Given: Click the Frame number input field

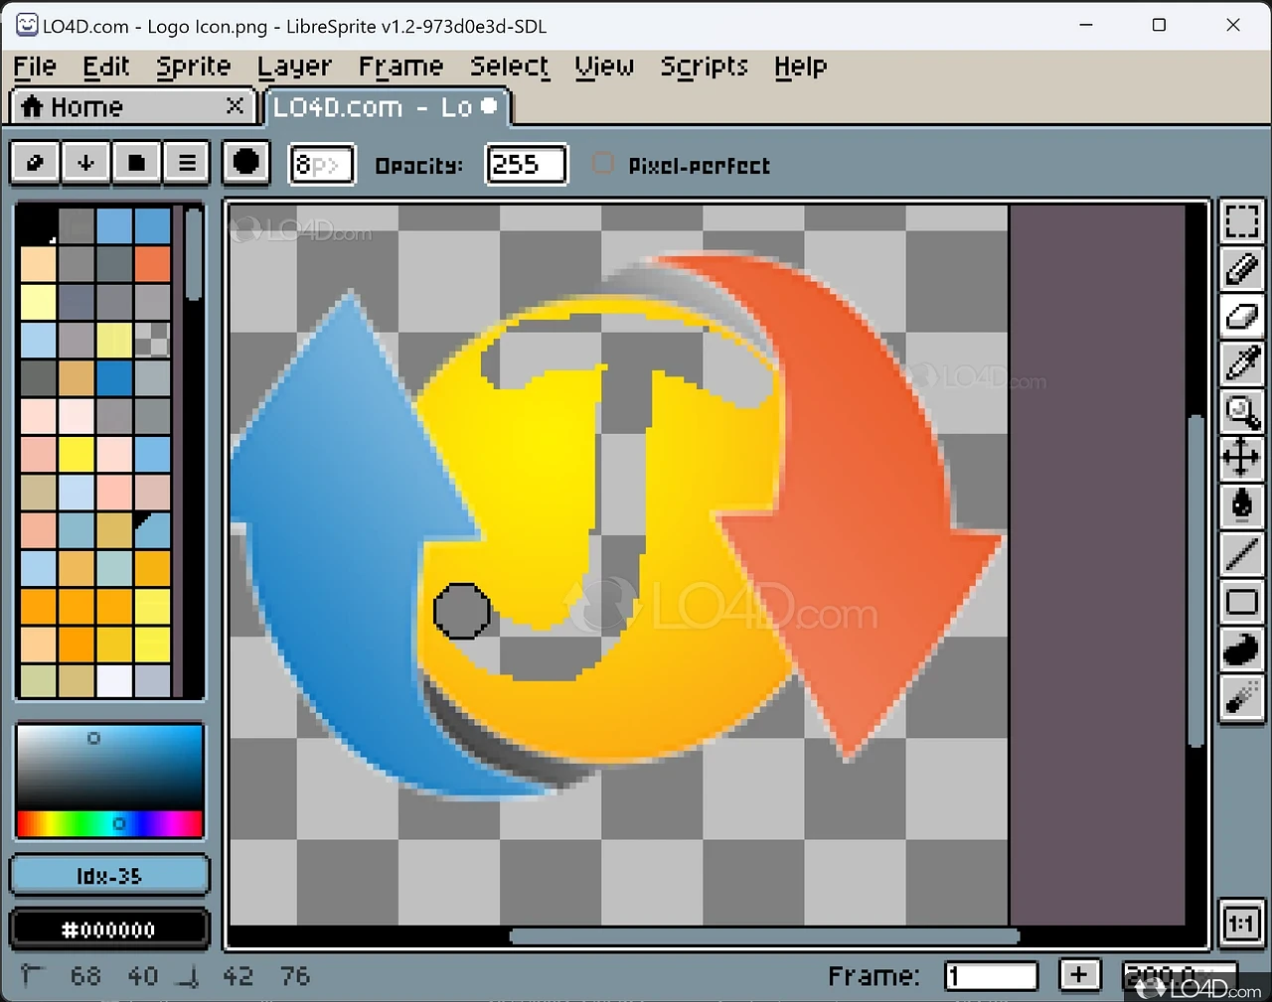Looking at the screenshot, I should pos(991,976).
